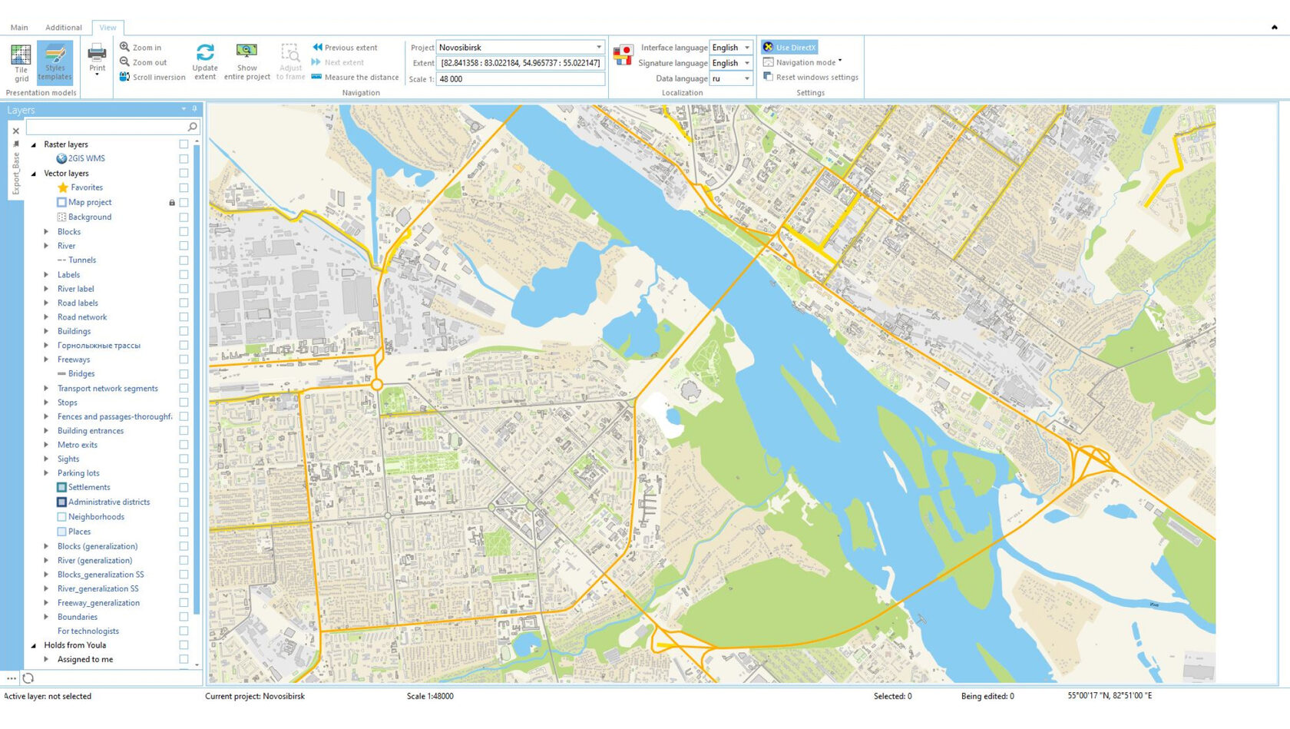Screen dimensions: 1290x729
Task: Check the Bridges layer visibility checkbox
Action: click(183, 373)
